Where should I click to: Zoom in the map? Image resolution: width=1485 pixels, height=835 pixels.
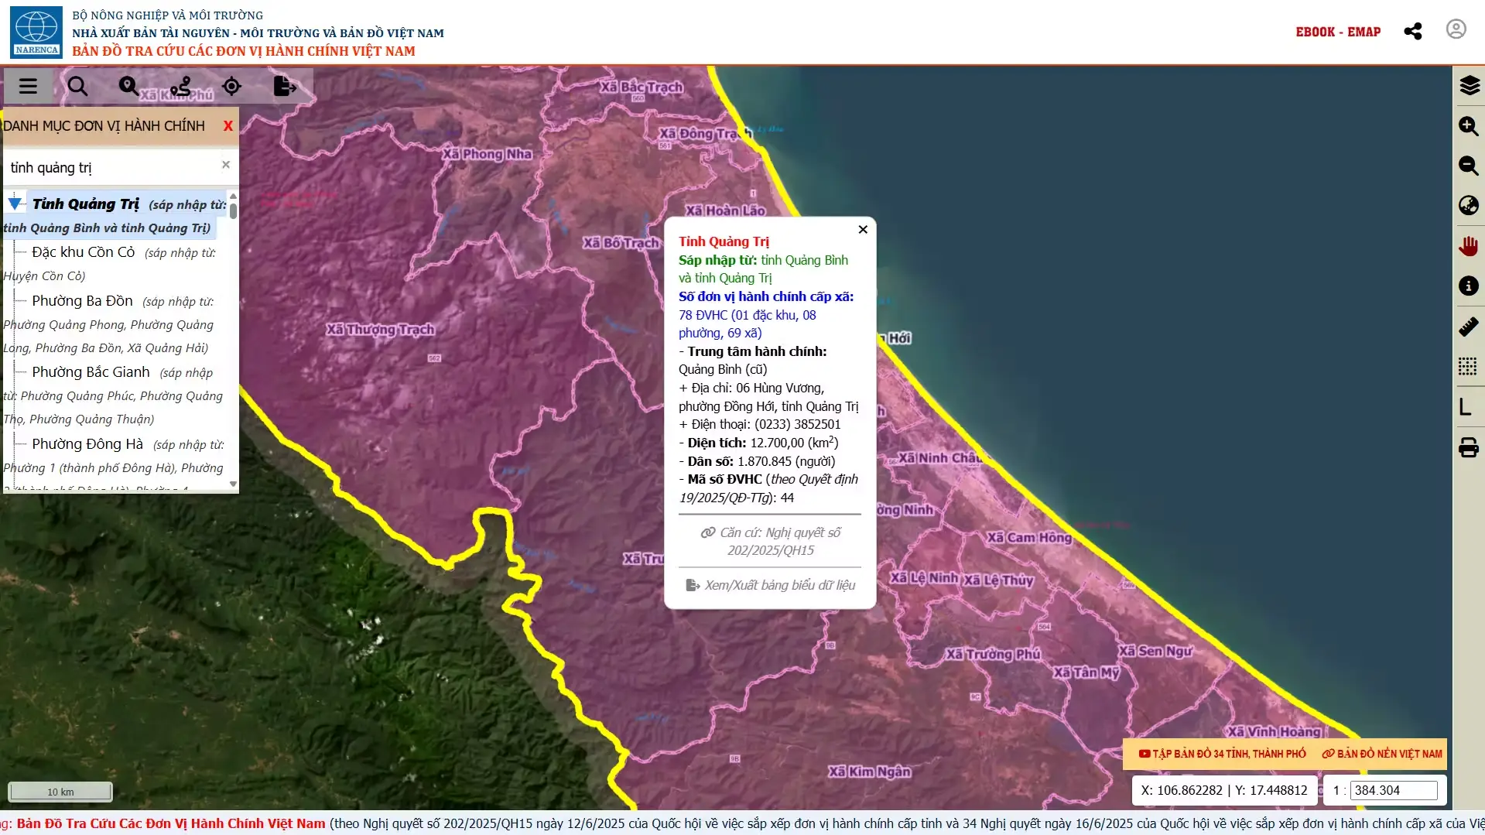coord(1469,125)
